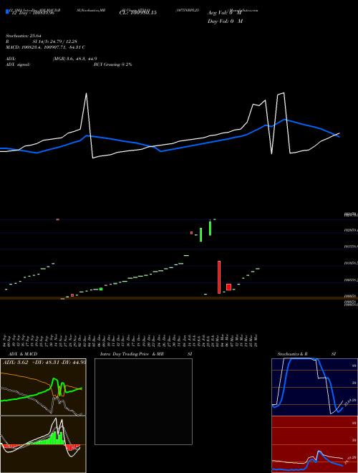The image size is (358, 473).
Task: Click the 'Avg Vol: 0 M' label
Action: tap(225, 13)
